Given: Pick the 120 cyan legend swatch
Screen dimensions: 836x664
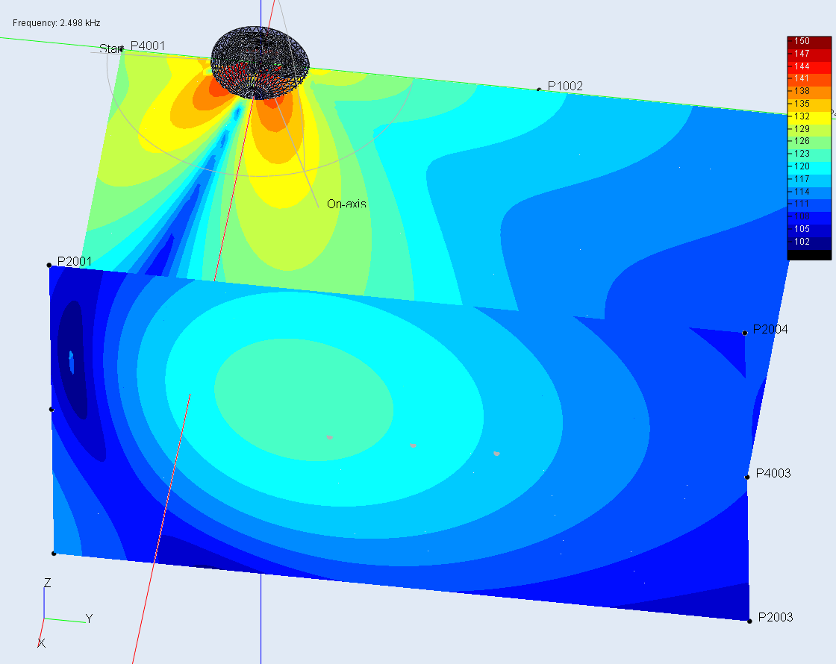Looking at the screenshot, I should click(809, 166).
